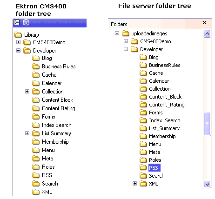Close the Folders pane

pyautogui.click(x=204, y=23)
